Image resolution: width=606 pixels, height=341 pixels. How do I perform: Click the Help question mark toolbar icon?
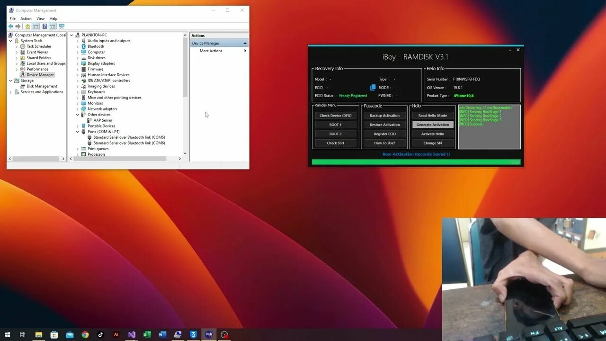(45, 27)
